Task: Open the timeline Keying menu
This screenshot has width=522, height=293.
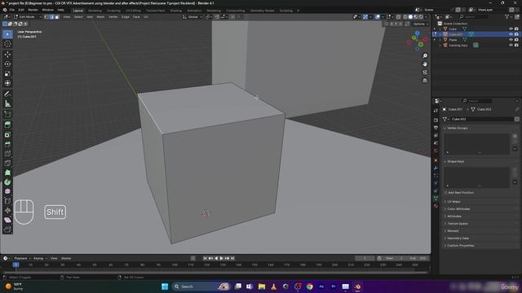Action: point(40,258)
